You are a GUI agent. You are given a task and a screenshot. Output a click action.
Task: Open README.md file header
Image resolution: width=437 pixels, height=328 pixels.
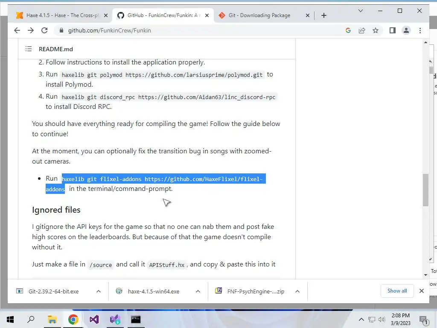pos(56,49)
